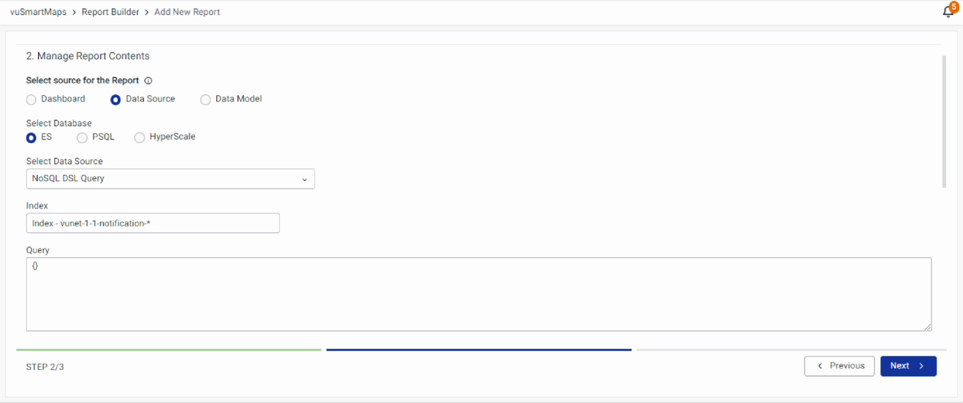963x403 pixels.
Task: Select the Dashboard radio option
Action: tap(31, 100)
